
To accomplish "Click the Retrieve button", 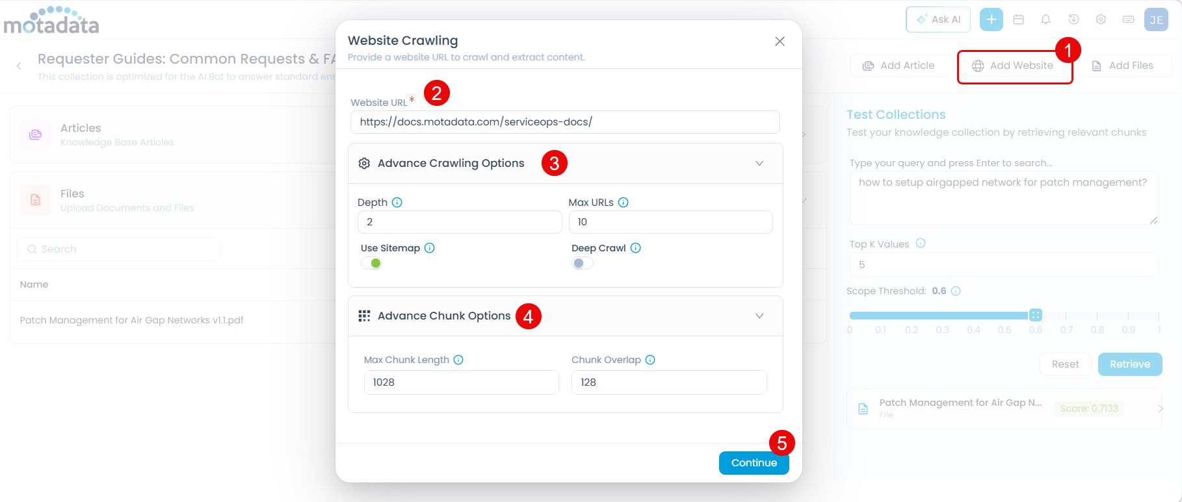I will [x=1130, y=364].
